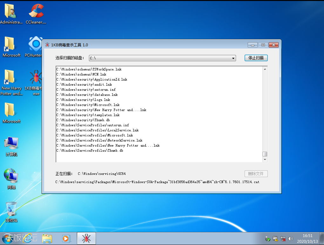Minimize the 1KB病毒查杀工具 window
Image resolution: width=324 pixels, height=245 pixels.
tap(253, 45)
